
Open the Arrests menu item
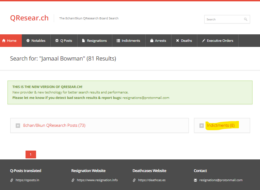click(158, 40)
